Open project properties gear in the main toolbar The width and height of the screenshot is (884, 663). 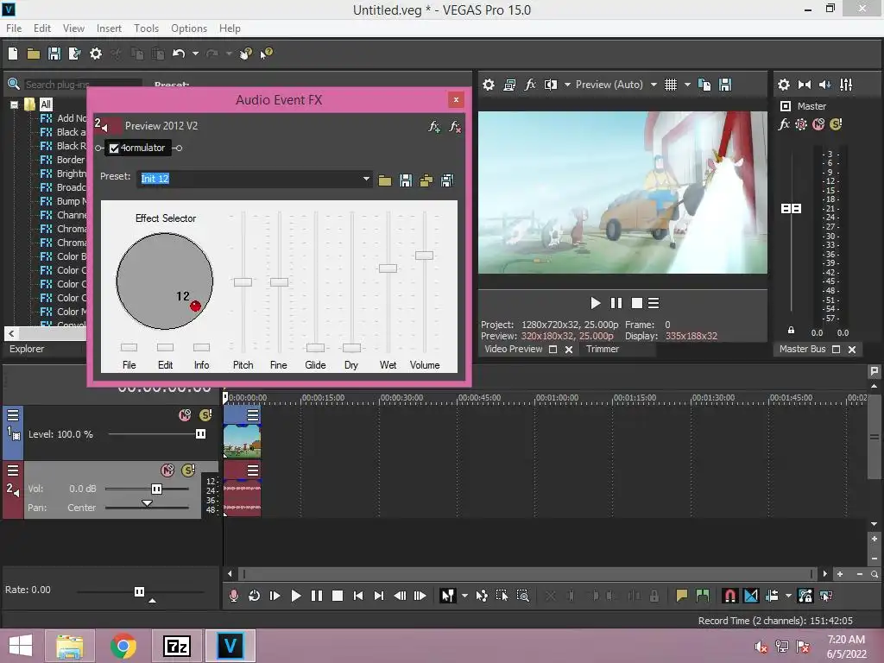[x=96, y=54]
